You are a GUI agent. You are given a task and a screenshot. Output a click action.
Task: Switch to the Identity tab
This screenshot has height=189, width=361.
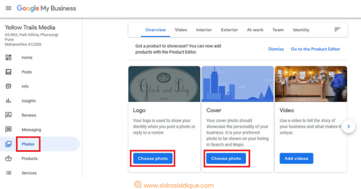click(301, 30)
